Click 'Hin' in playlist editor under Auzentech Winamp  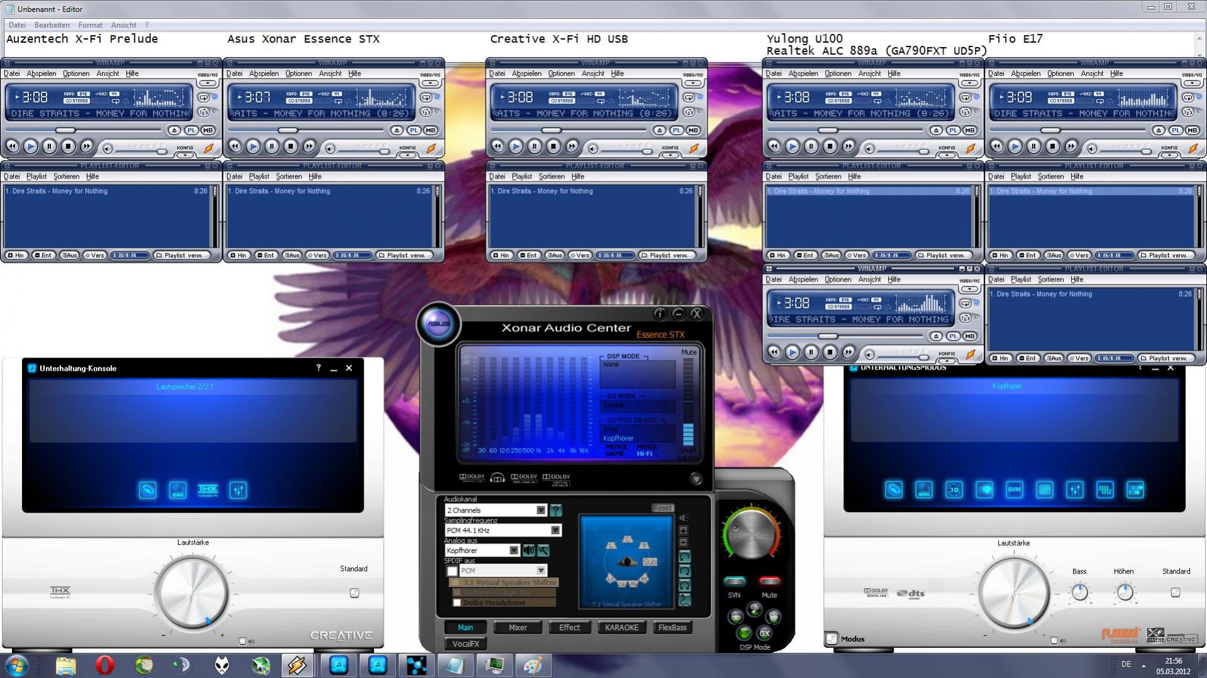pyautogui.click(x=16, y=256)
